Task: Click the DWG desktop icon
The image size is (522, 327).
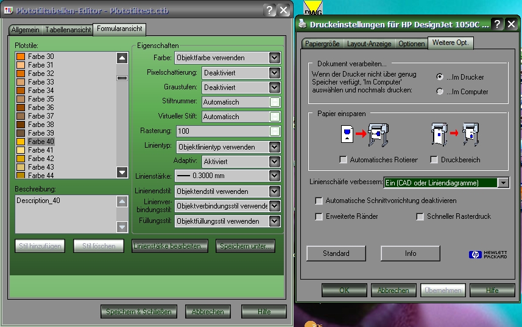Action: (x=313, y=8)
